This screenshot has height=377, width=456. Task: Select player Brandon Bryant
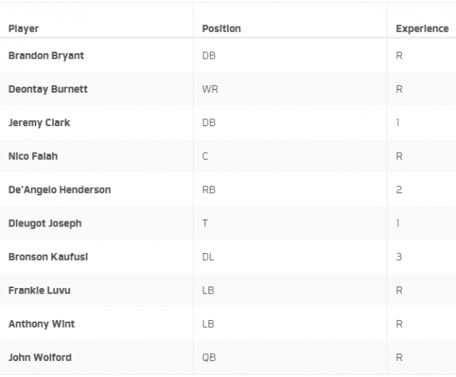pyautogui.click(x=45, y=55)
